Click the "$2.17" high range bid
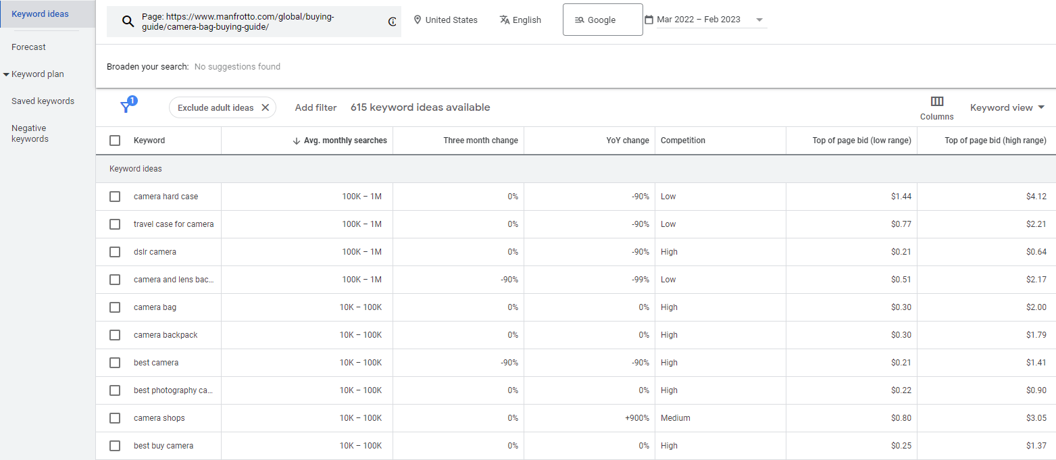This screenshot has width=1056, height=460. 1036,280
